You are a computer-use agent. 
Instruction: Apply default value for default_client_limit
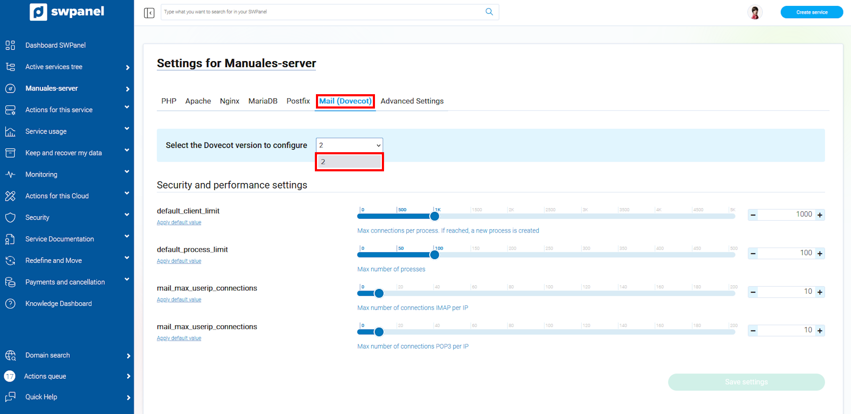coord(179,222)
